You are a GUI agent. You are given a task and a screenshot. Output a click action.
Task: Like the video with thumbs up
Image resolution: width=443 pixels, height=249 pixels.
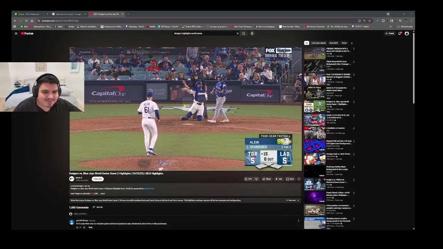248,179
